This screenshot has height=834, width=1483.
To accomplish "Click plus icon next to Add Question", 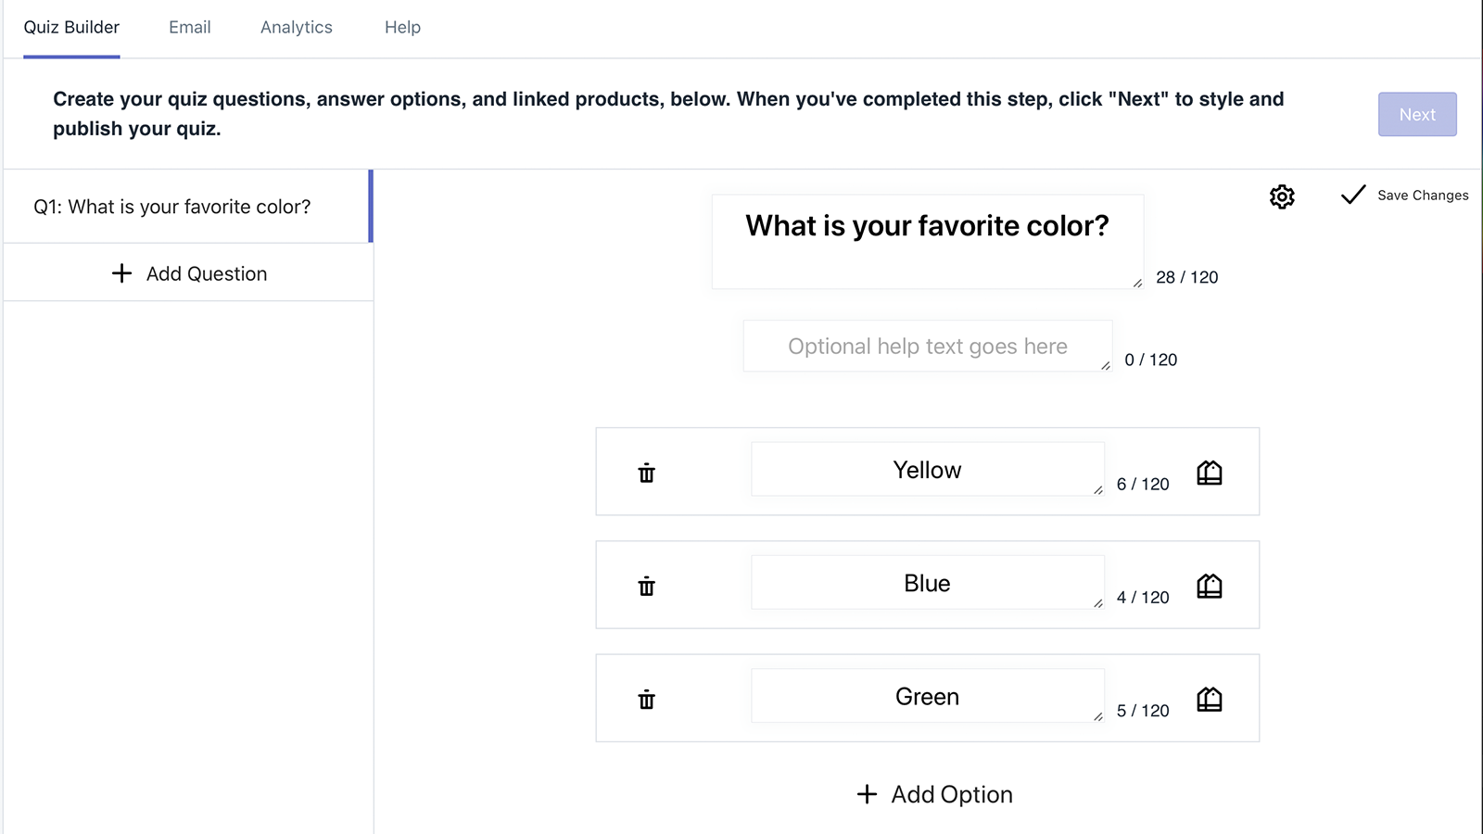I will (121, 273).
